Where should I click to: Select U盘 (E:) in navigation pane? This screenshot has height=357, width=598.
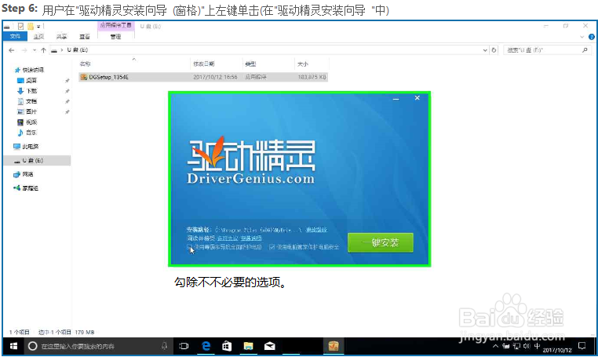point(37,161)
